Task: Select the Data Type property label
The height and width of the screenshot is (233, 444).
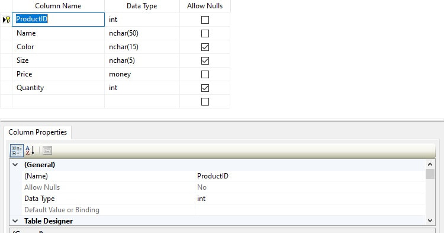Action: point(39,199)
